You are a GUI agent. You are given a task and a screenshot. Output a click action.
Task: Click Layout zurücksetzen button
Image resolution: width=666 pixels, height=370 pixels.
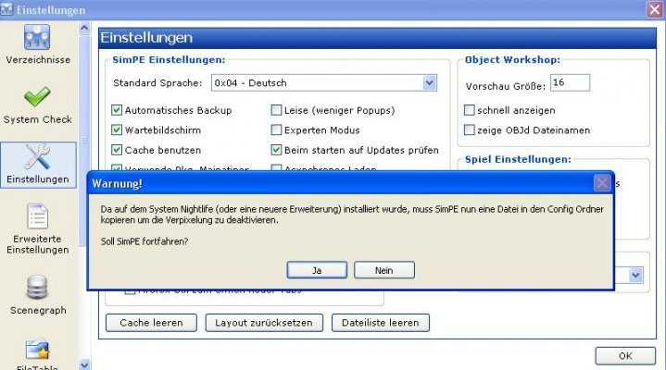point(264,323)
